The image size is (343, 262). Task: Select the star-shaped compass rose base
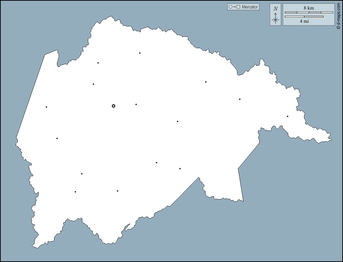pos(275,20)
